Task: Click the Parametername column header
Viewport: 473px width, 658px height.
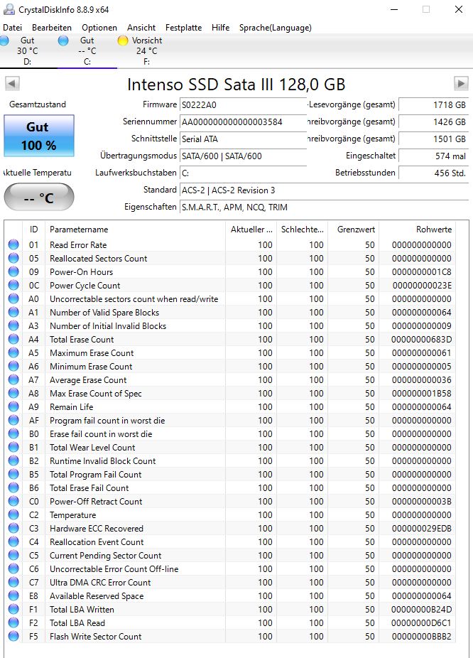Action: click(135, 230)
